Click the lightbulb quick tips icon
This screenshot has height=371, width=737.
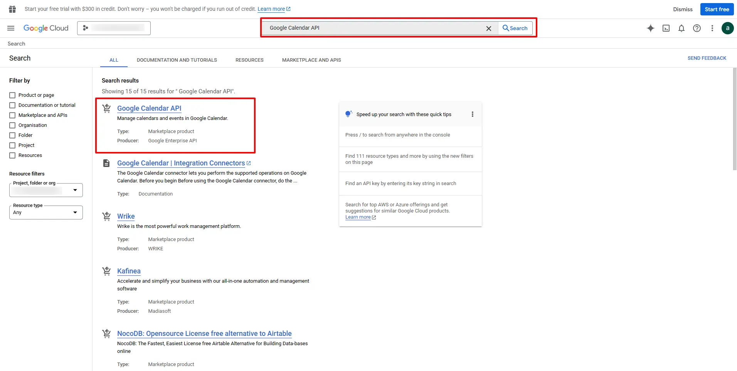[x=348, y=114]
